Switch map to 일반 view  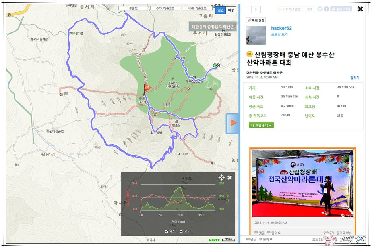tap(221, 10)
